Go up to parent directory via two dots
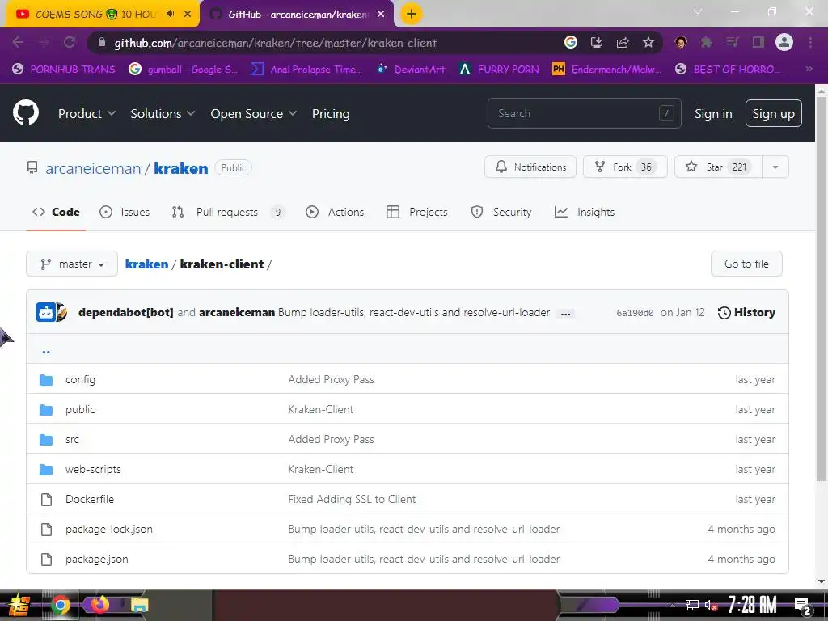828x621 pixels. point(46,351)
